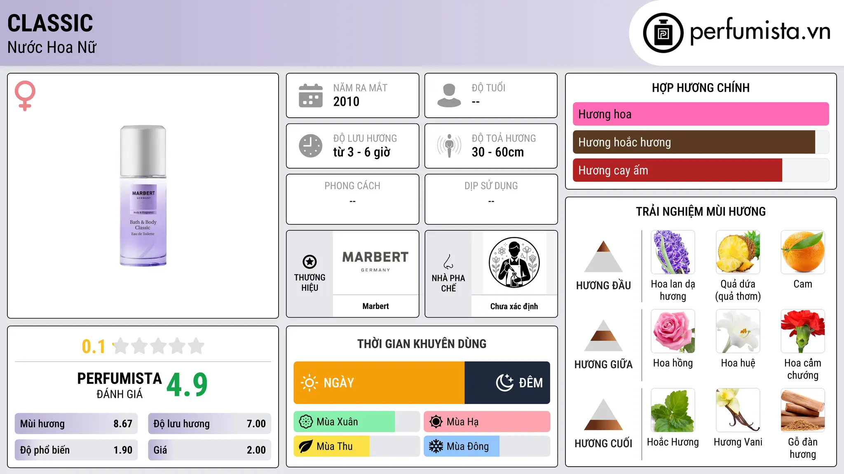Click the green 4.9 Perfumista score
844x474 pixels.
click(x=187, y=385)
